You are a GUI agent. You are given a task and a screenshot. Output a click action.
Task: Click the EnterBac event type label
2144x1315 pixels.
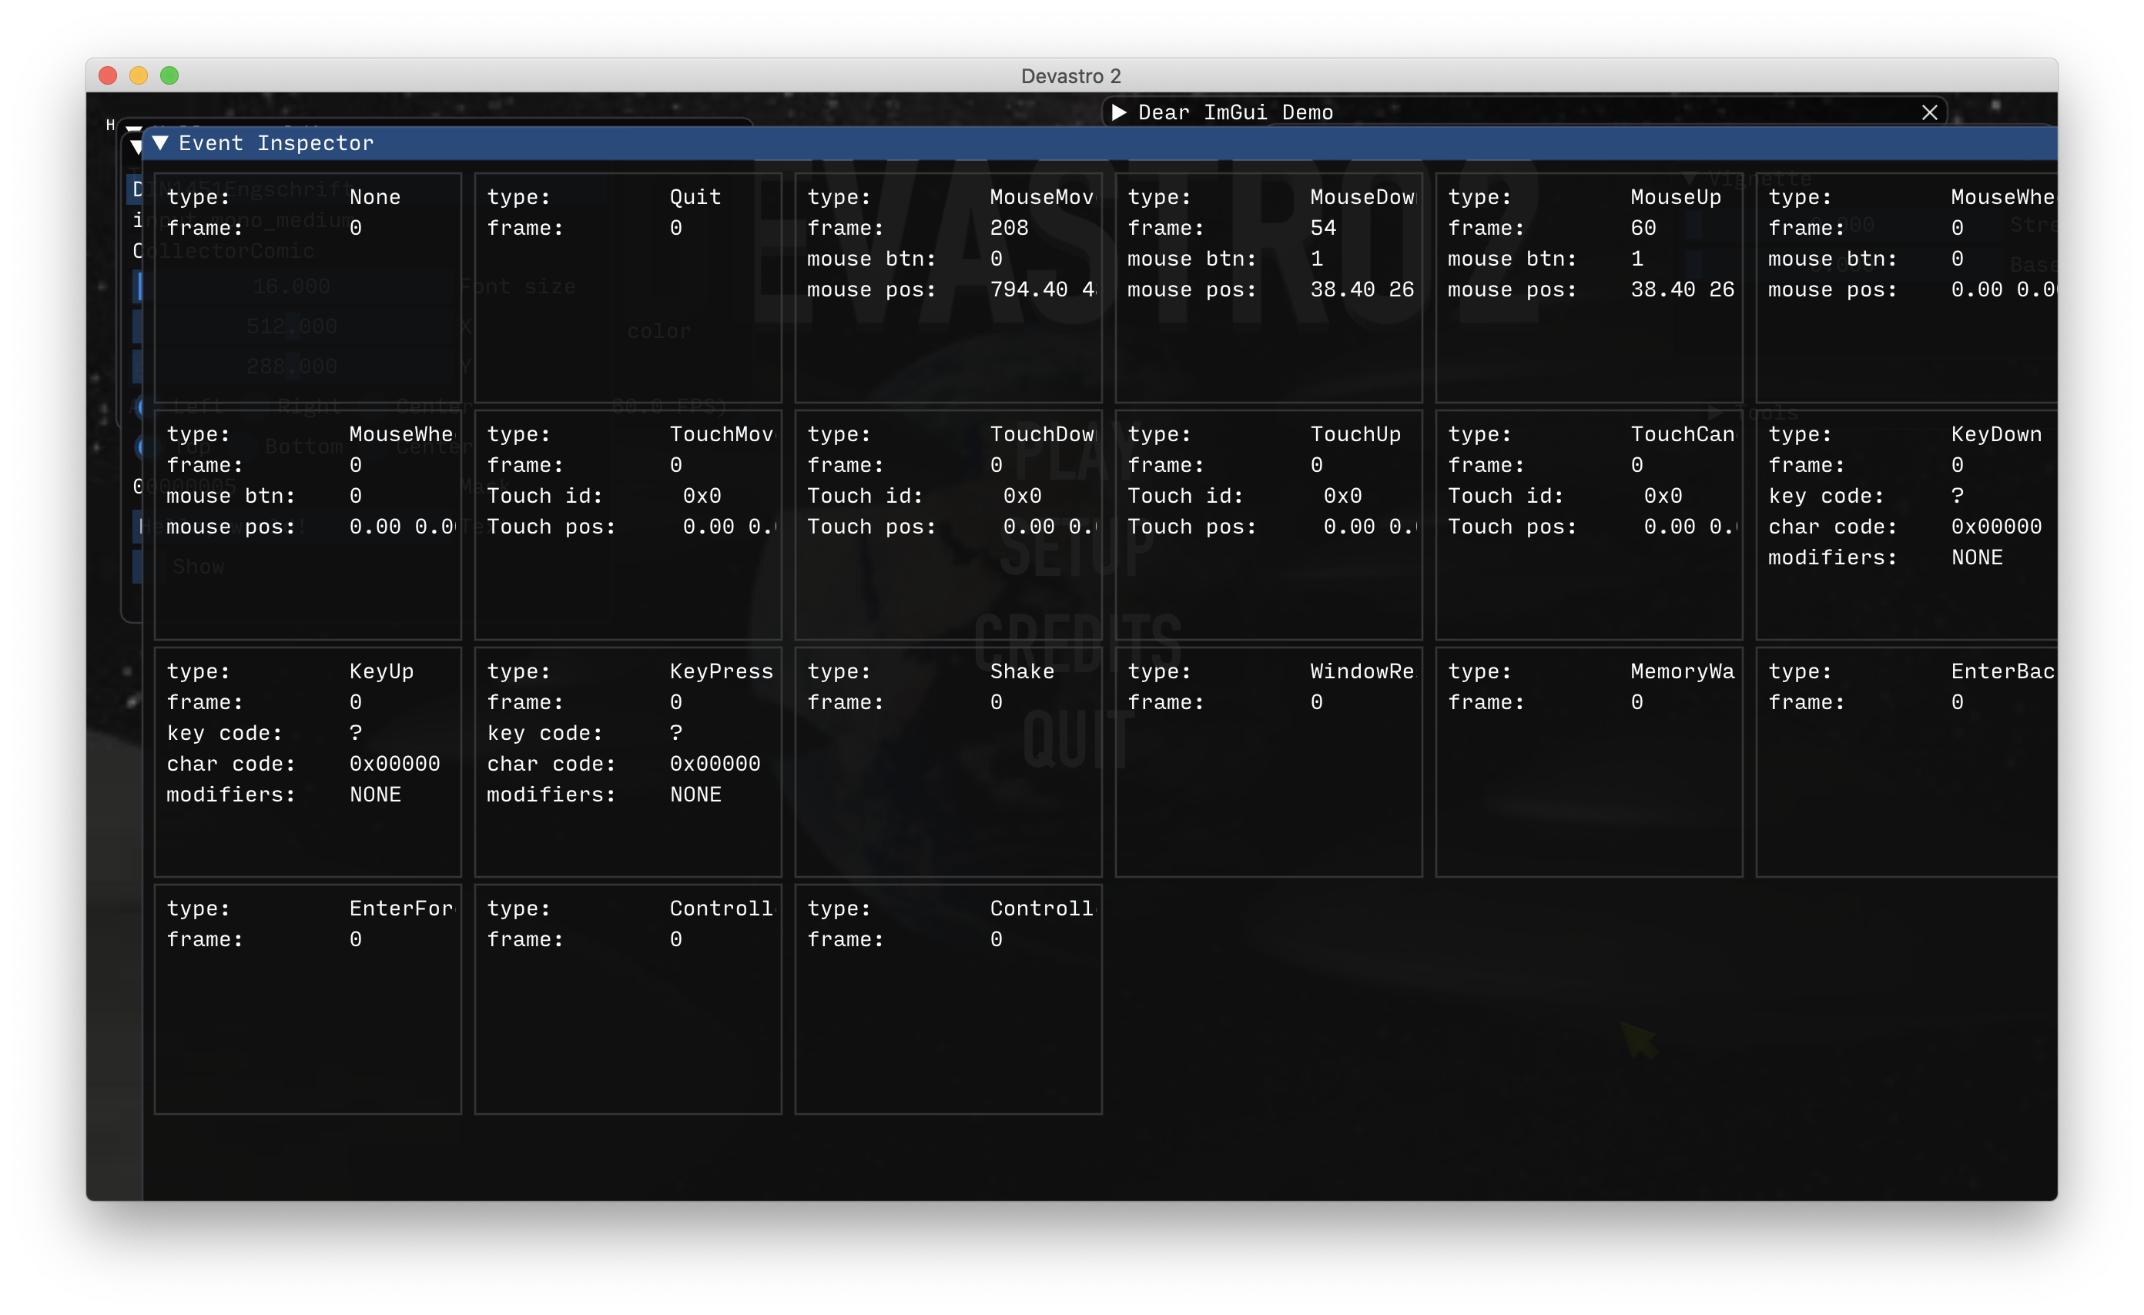coord(2002,672)
